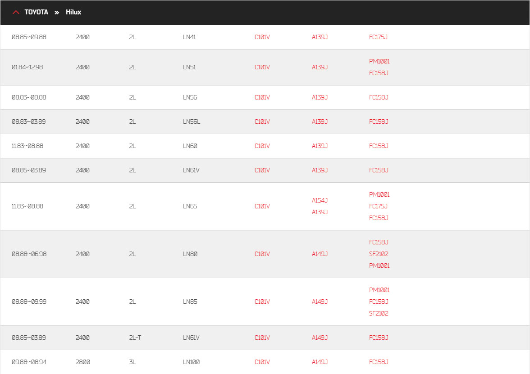Open PM1001 link in LN85 row

pyautogui.click(x=379, y=290)
